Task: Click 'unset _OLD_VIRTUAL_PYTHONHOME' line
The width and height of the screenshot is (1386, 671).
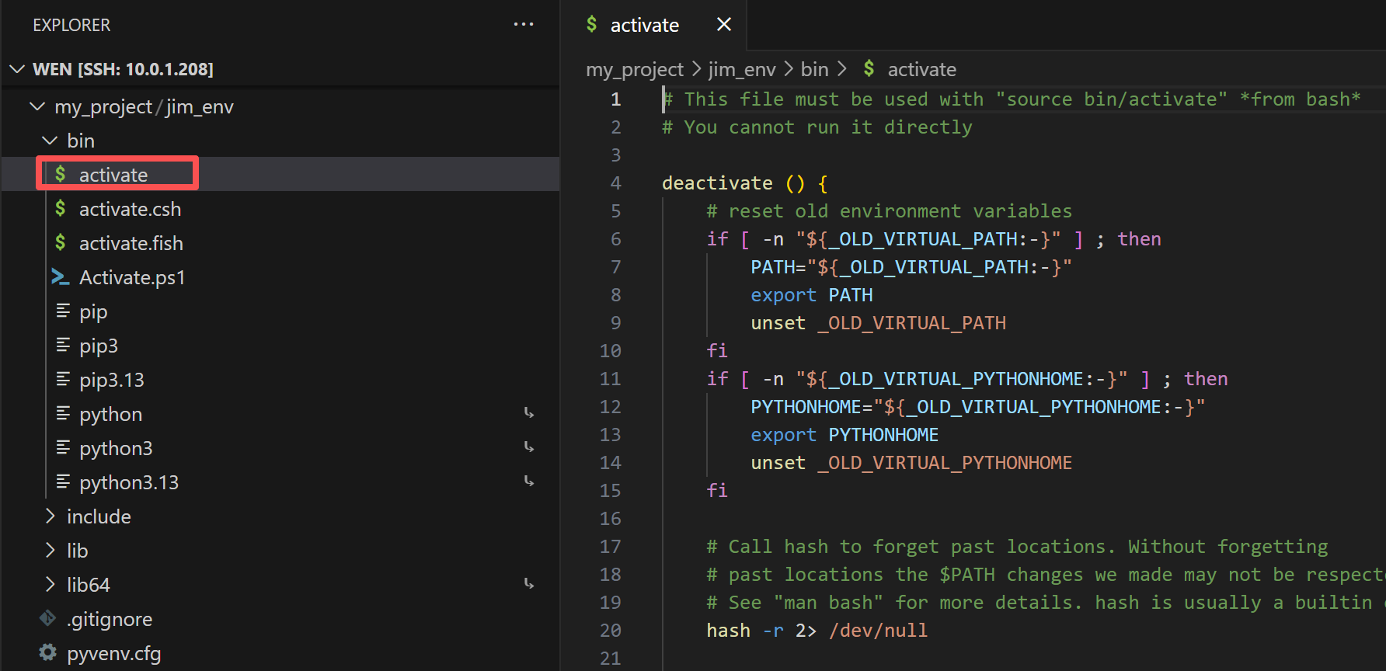Action: point(911,463)
